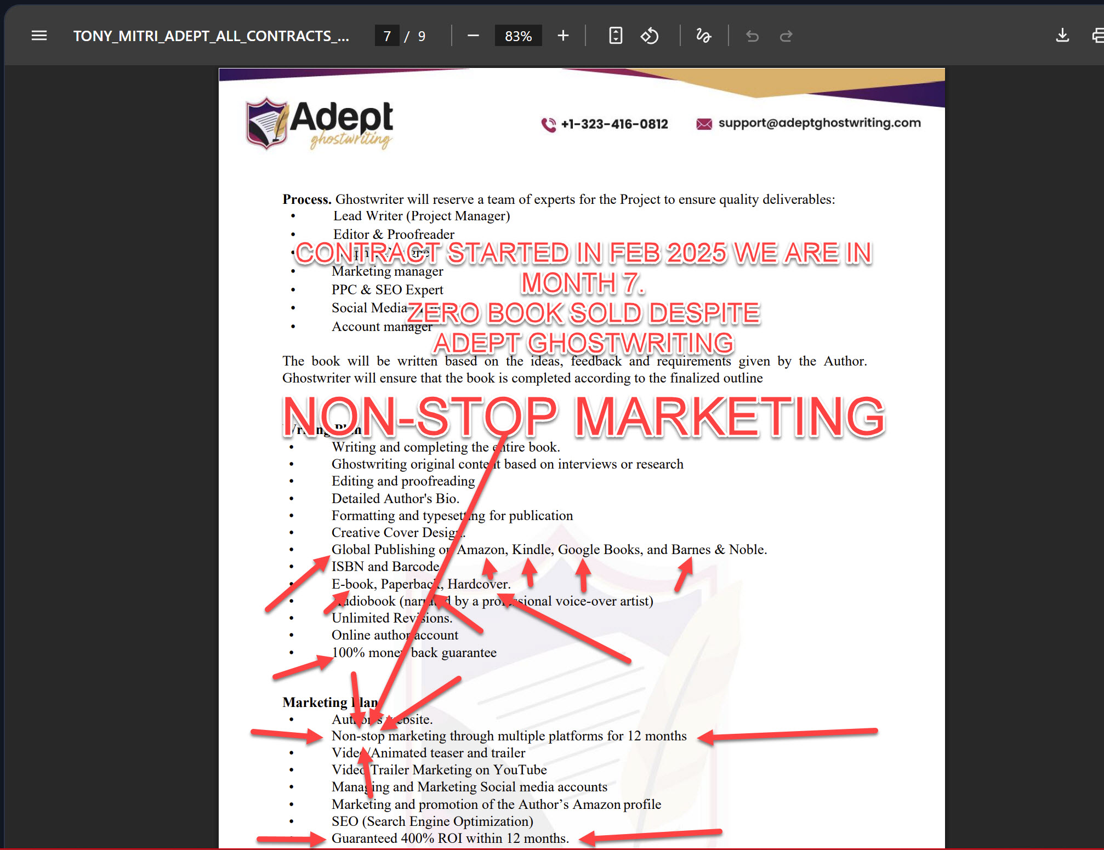
Task: Click the undo arrow icon
Action: pos(753,36)
